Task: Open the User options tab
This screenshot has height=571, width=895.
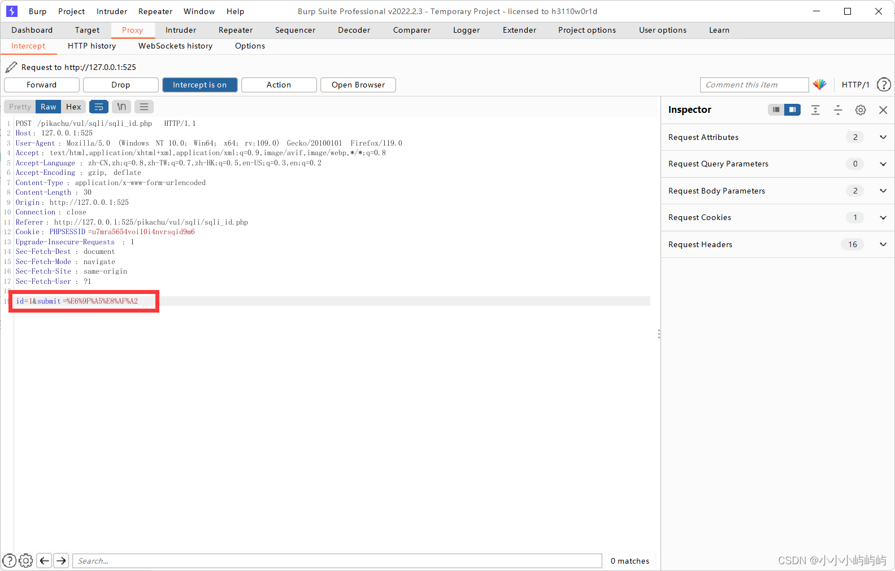Action: pyautogui.click(x=663, y=30)
